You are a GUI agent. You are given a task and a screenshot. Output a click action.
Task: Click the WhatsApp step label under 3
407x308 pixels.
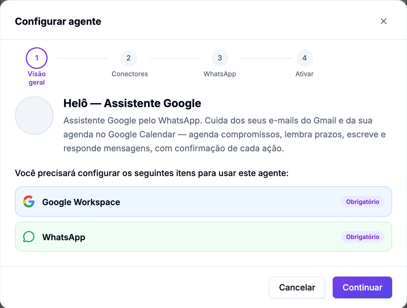pyautogui.click(x=220, y=74)
